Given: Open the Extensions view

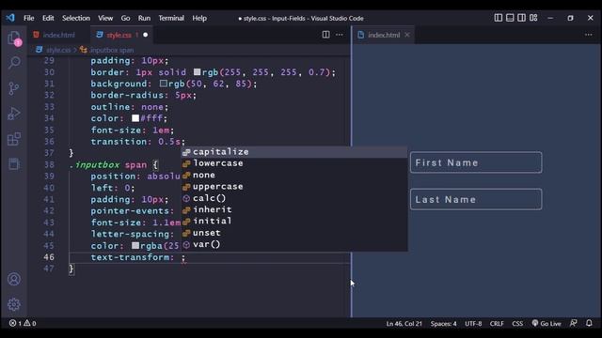Looking at the screenshot, I should click(x=14, y=139).
